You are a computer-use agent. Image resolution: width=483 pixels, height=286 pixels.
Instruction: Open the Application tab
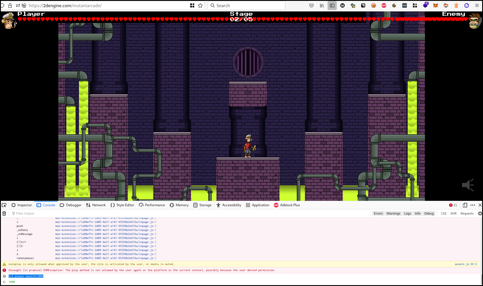[x=258, y=205]
